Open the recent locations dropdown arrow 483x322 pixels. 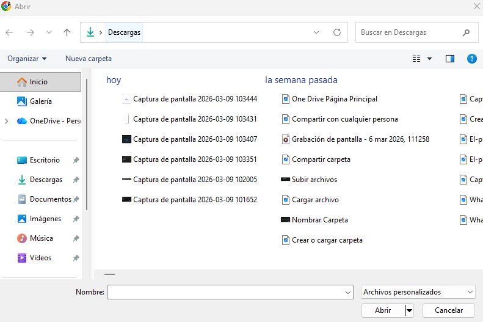[49, 32]
